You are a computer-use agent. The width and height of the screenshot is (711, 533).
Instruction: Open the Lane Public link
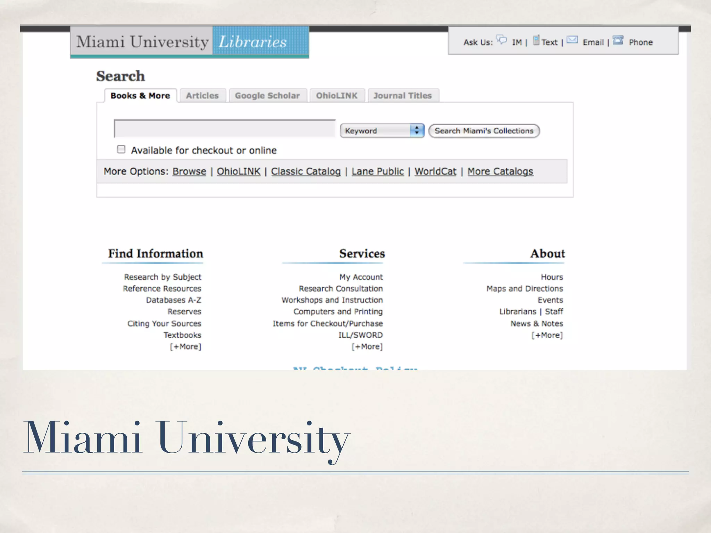pos(378,171)
